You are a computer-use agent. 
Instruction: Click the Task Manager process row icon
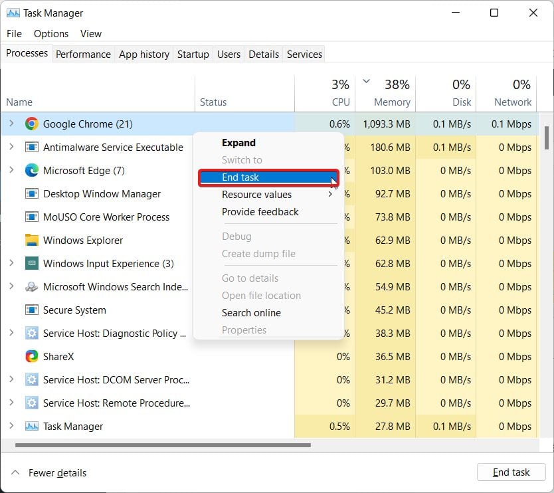(x=31, y=427)
